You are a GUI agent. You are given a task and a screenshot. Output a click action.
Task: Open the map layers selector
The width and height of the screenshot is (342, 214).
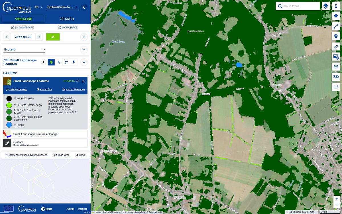coord(325,6)
